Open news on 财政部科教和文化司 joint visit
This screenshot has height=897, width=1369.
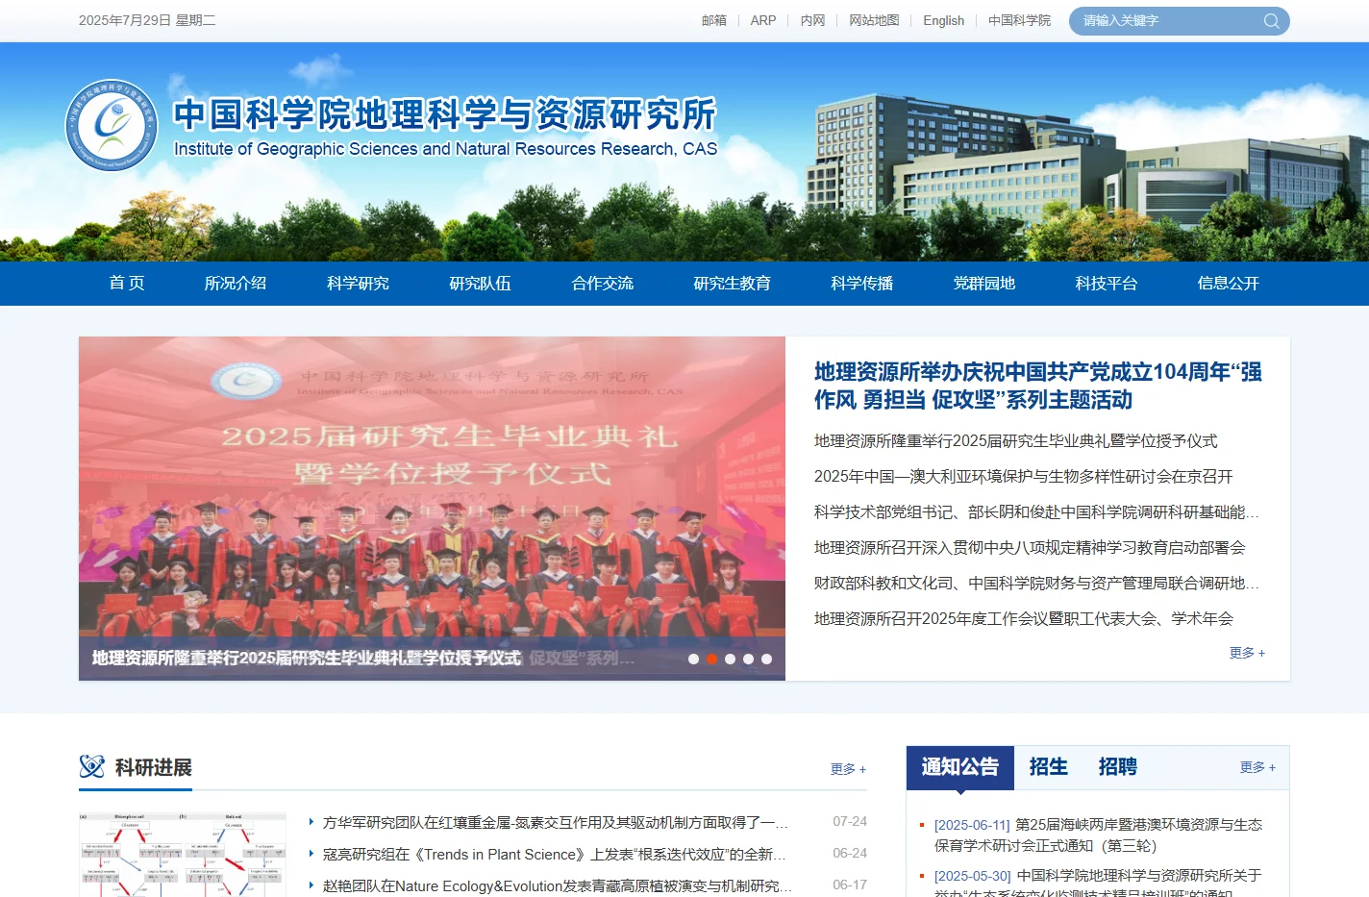[1036, 583]
